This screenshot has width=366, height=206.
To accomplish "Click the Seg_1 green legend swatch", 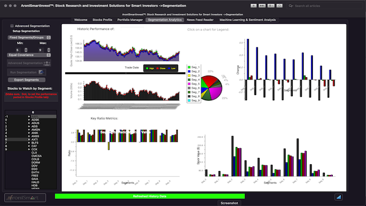I will 189,68.
